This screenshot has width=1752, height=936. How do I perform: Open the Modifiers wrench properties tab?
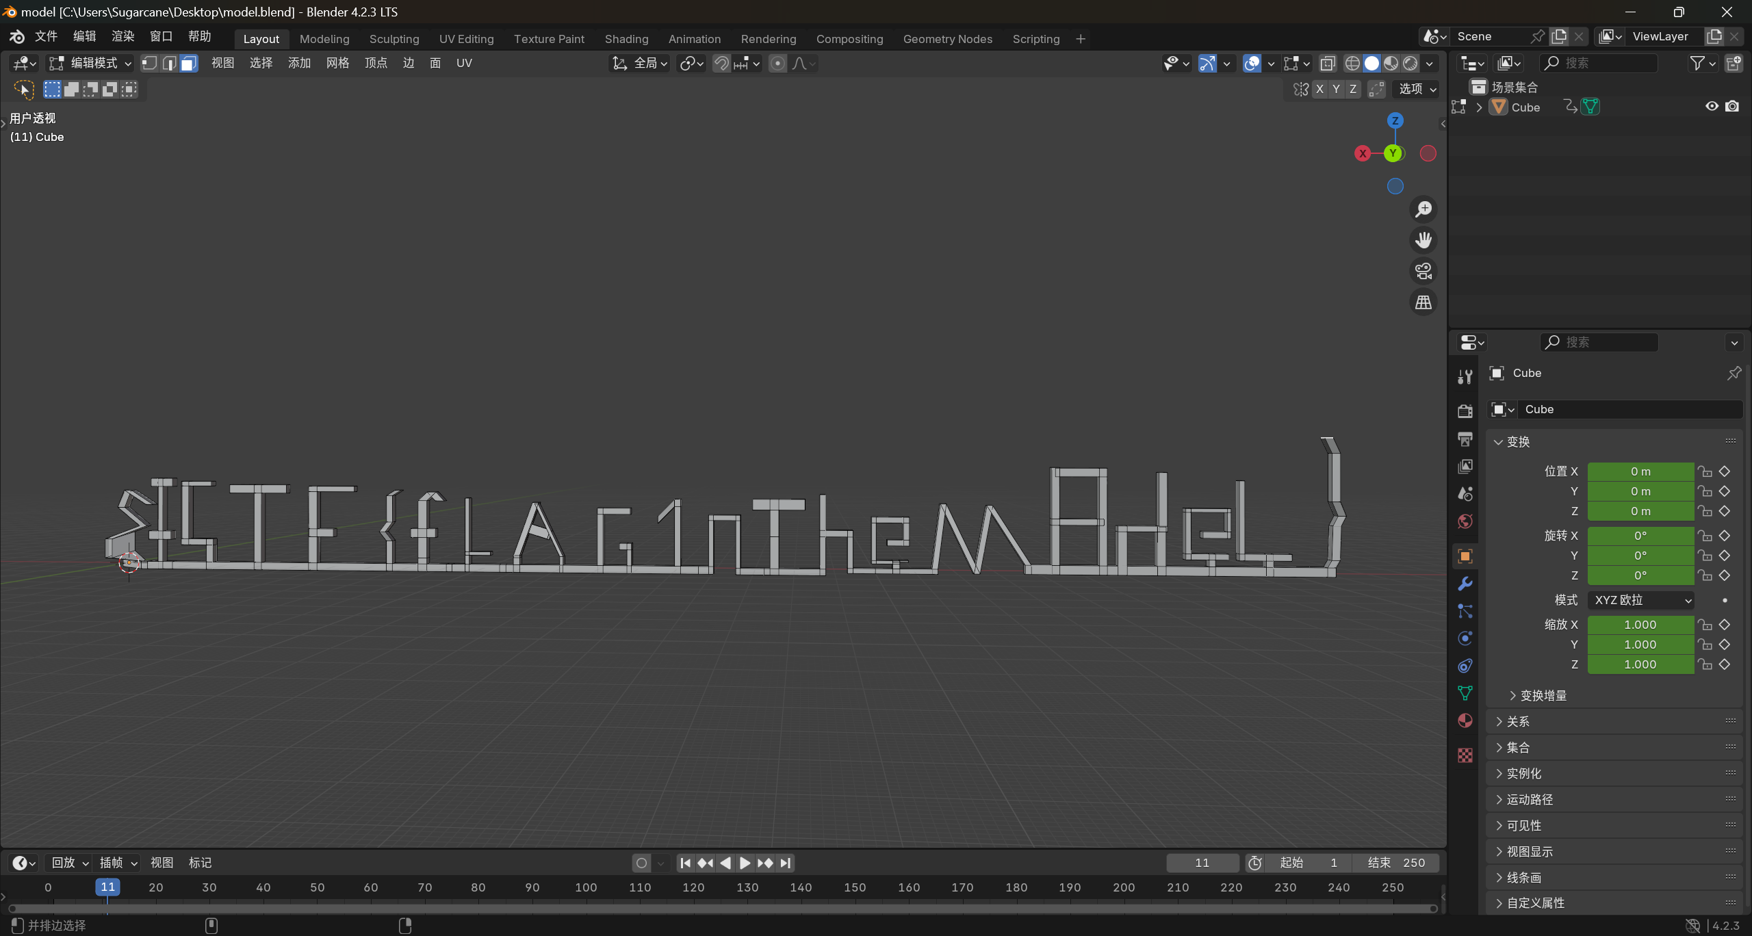click(1465, 584)
